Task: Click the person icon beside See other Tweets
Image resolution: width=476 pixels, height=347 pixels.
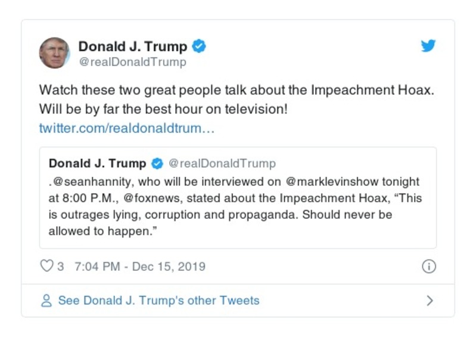Action: (x=46, y=301)
